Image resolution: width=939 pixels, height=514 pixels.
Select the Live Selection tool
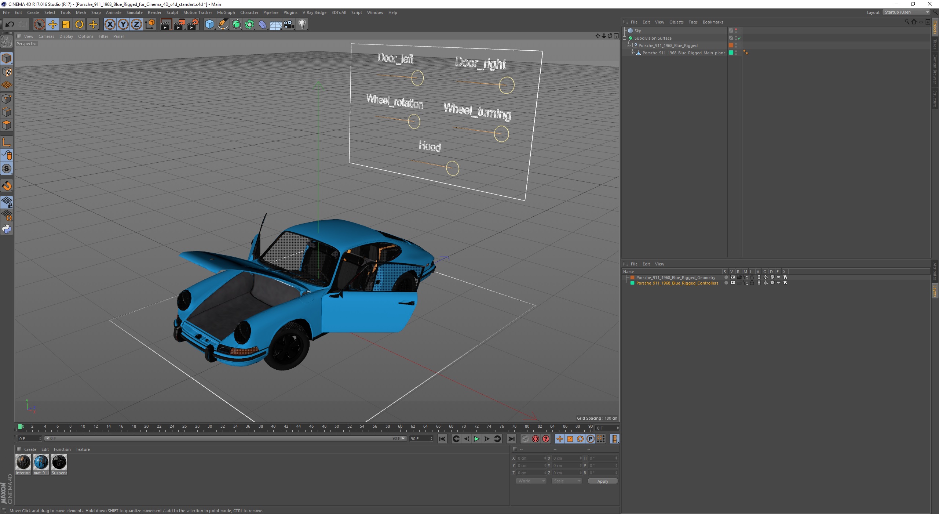[x=39, y=25]
